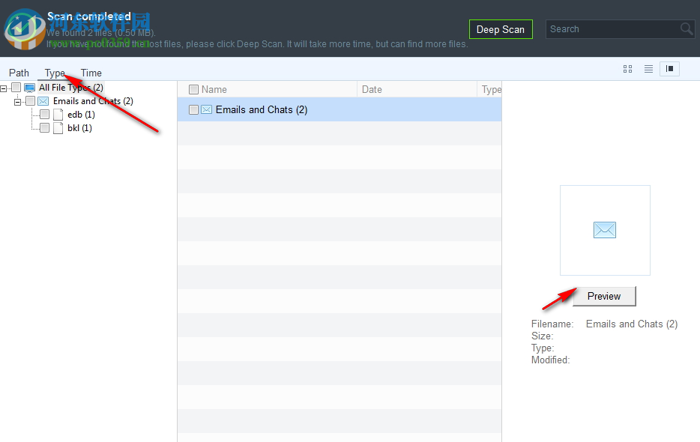This screenshot has height=442, width=700.
Task: Expand the Type sort options
Action: pos(53,73)
